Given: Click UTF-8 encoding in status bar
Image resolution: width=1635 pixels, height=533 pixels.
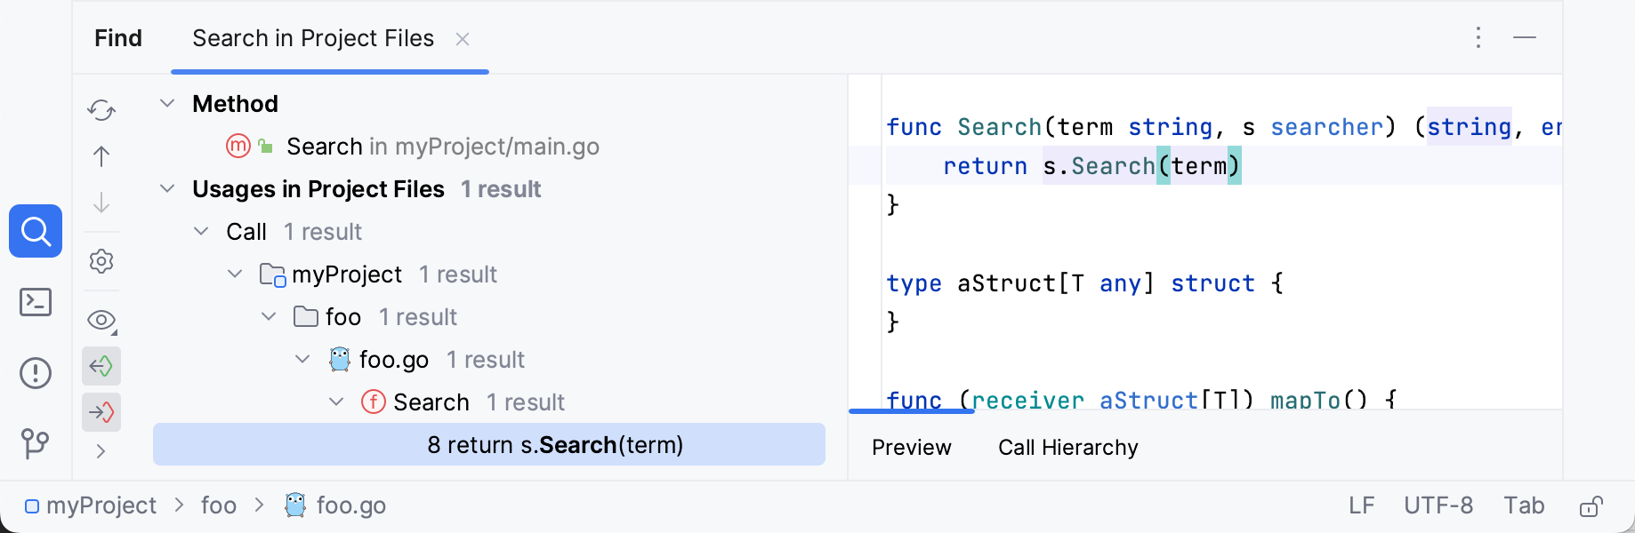Looking at the screenshot, I should (1438, 505).
